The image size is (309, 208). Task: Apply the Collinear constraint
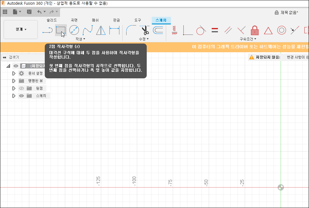(x=295, y=30)
